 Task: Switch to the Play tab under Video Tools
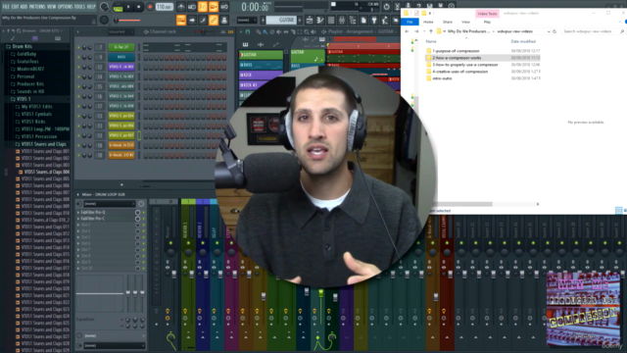click(x=487, y=22)
